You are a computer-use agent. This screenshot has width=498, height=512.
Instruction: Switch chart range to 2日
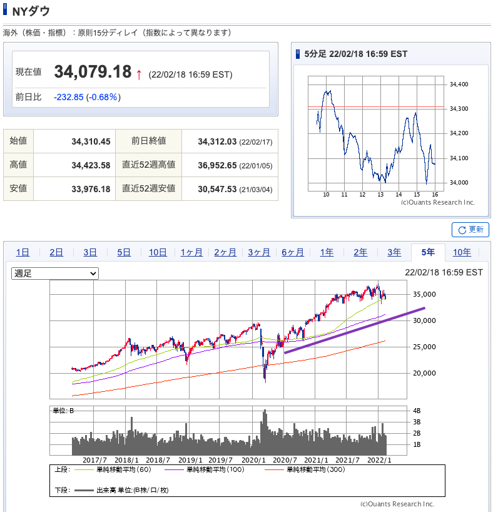pyautogui.click(x=56, y=252)
